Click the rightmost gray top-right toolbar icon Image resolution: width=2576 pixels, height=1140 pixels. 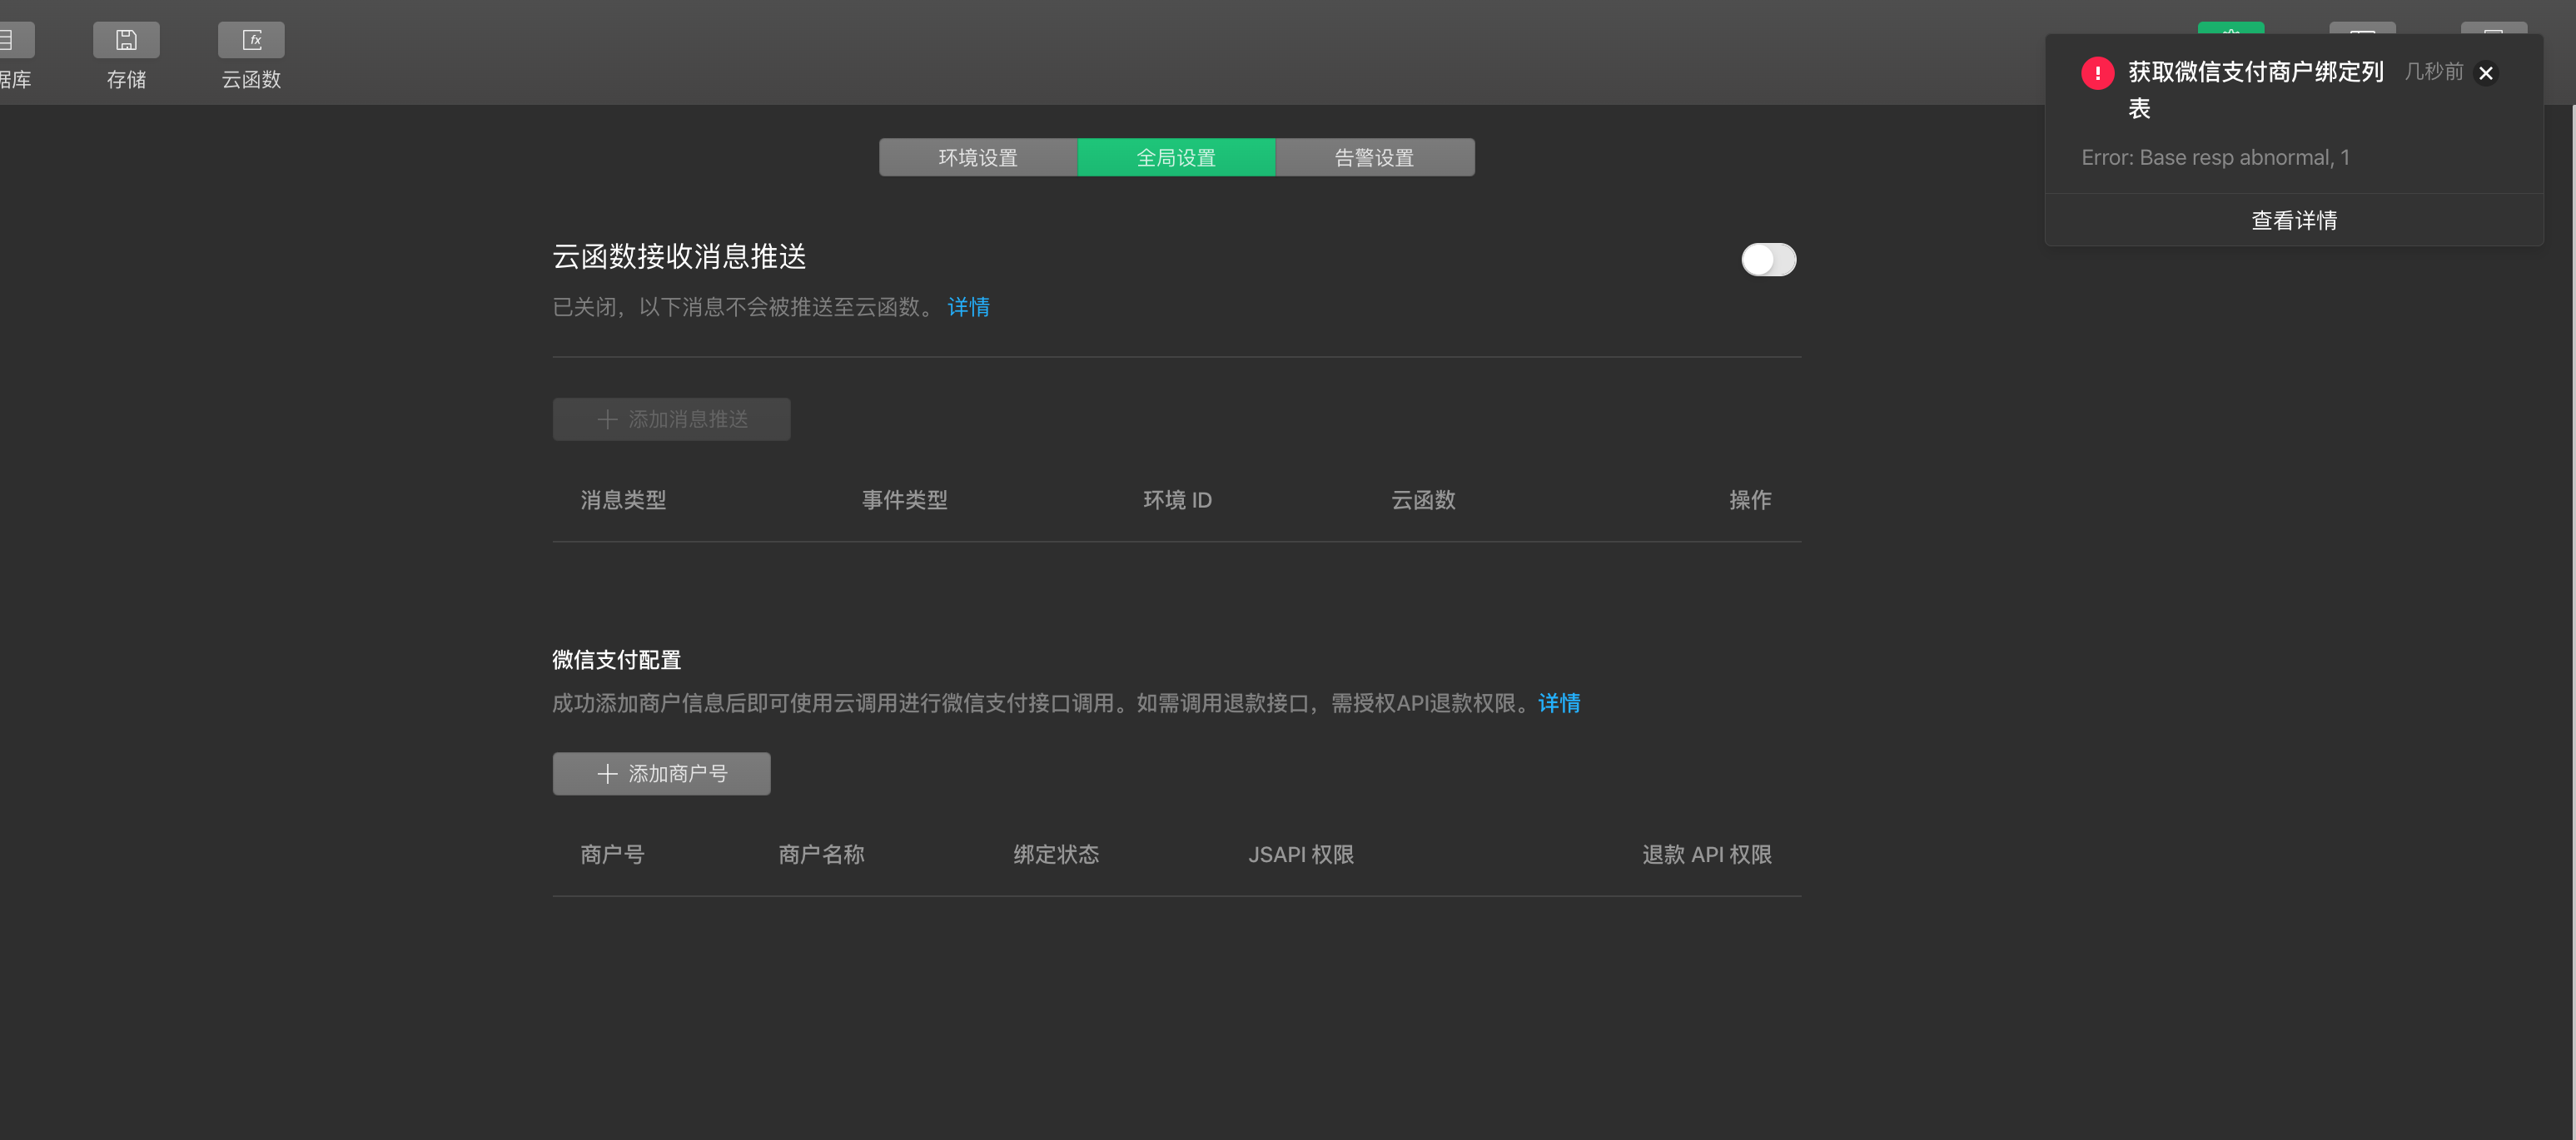(2493, 28)
